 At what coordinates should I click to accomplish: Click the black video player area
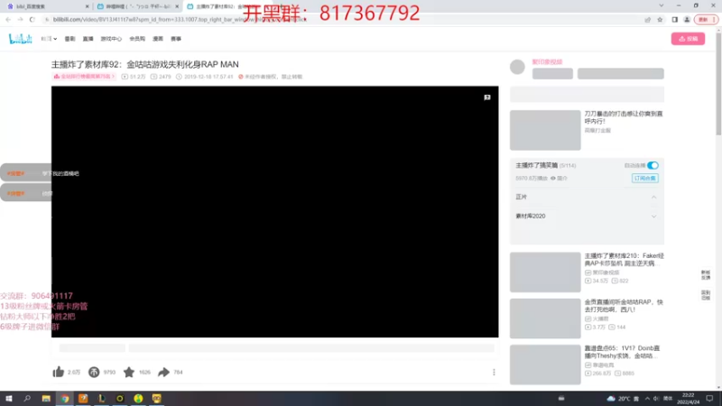[275, 212]
